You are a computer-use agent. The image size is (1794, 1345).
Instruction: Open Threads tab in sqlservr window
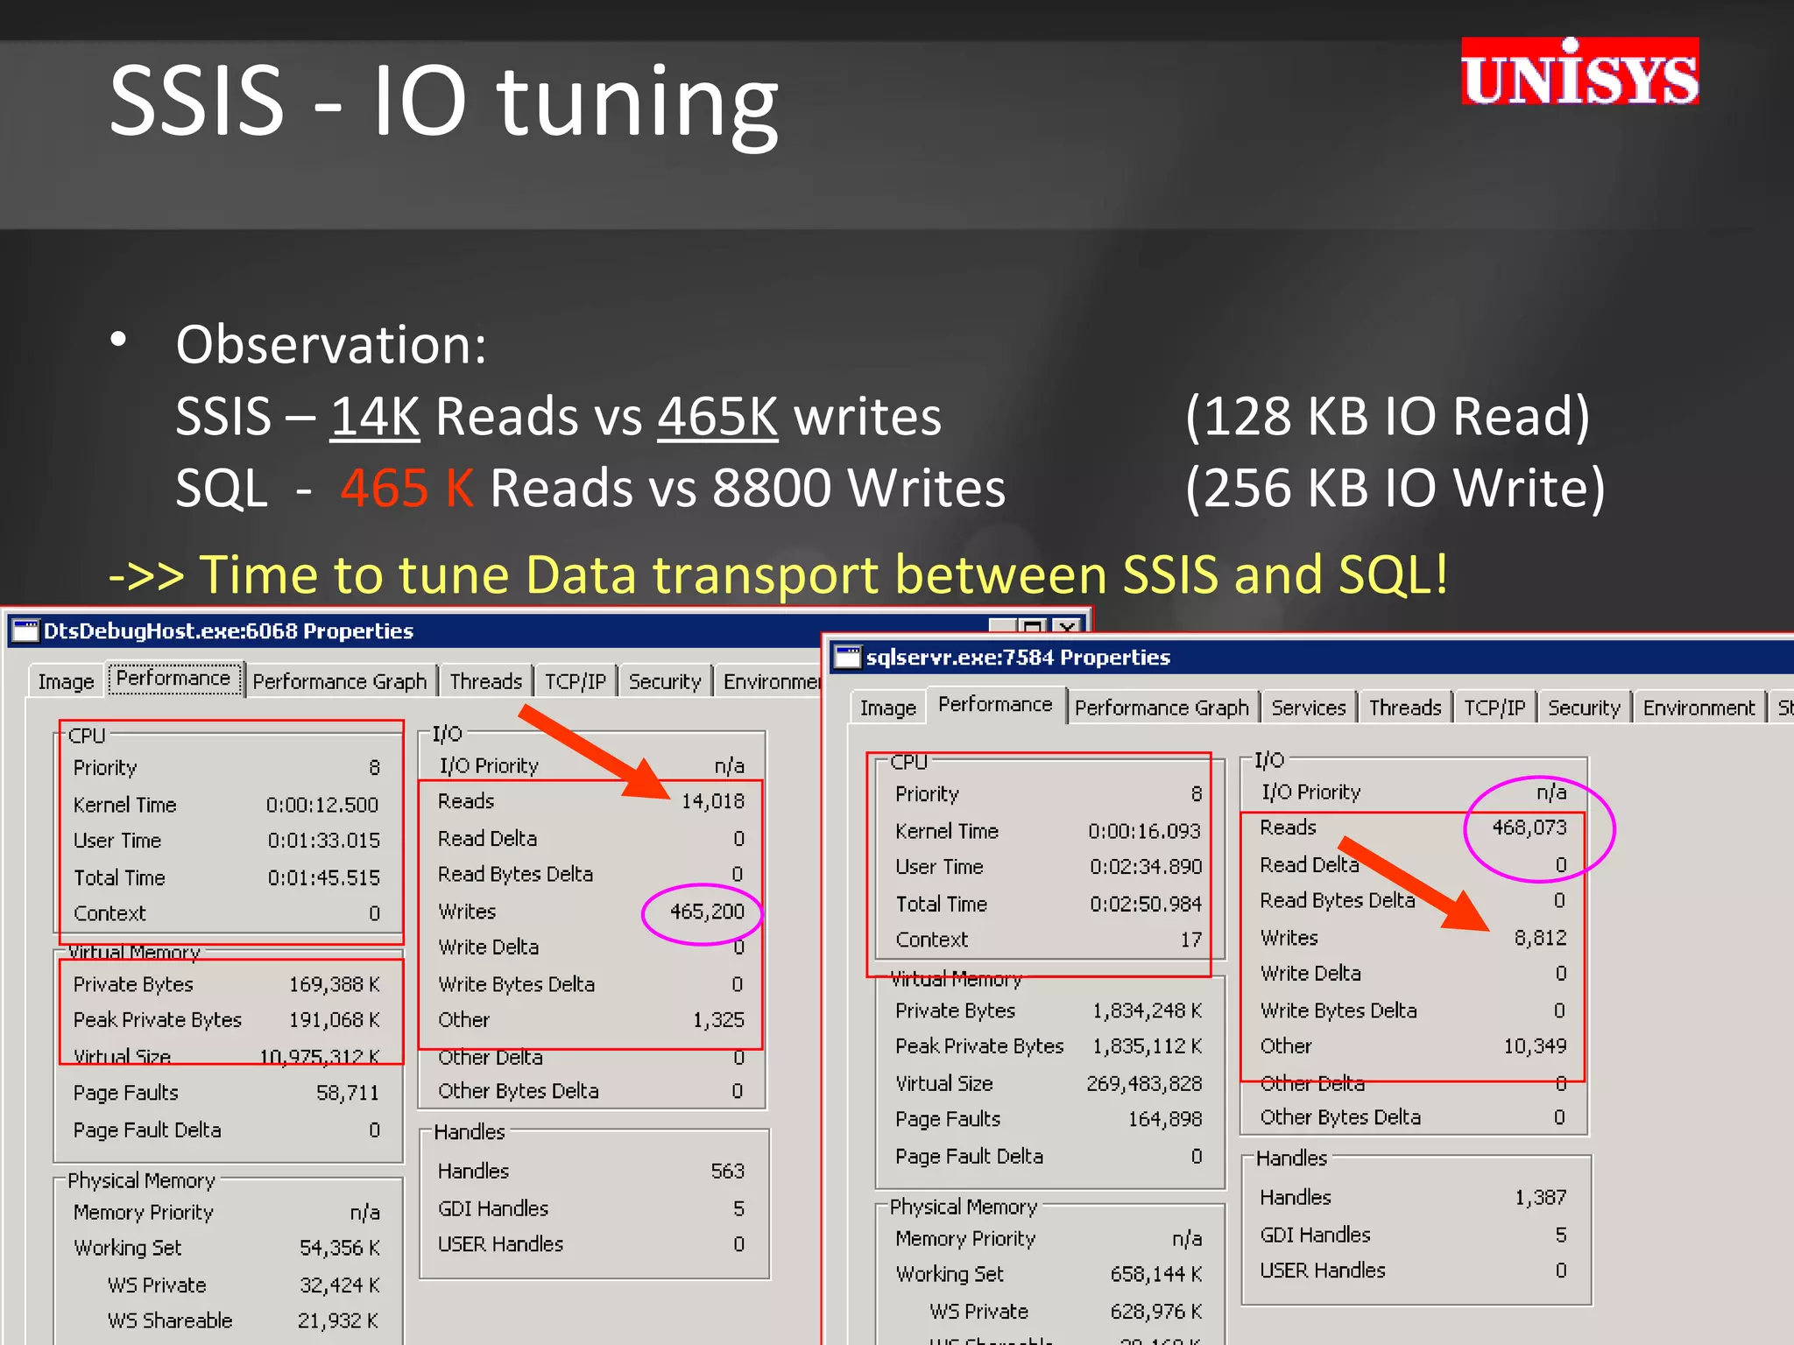click(1405, 708)
